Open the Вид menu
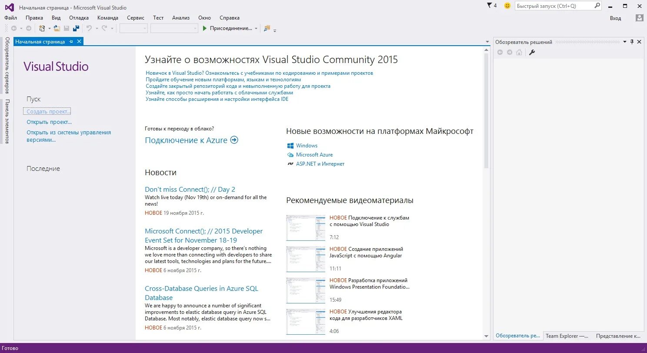 (56, 18)
